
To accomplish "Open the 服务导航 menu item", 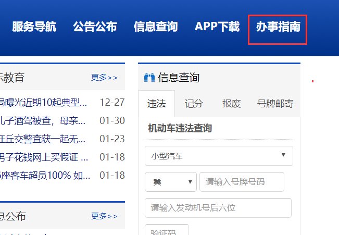I will (34, 27).
